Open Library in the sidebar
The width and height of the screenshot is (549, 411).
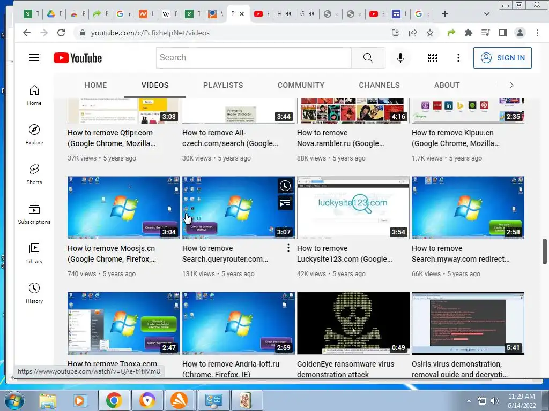(x=34, y=253)
